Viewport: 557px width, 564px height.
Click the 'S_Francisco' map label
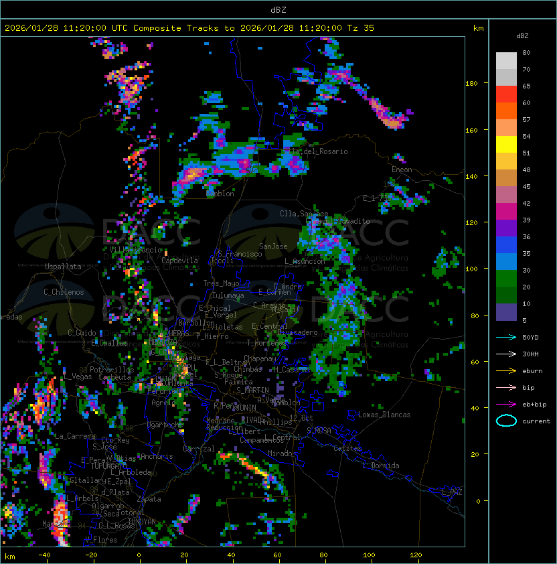240,254
